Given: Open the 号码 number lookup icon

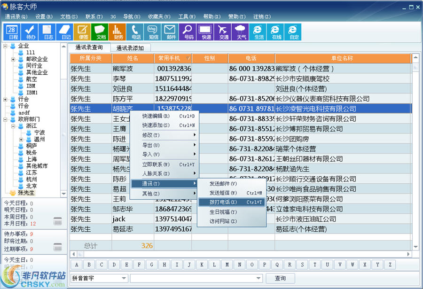Looking at the screenshot, I should click(x=188, y=32).
